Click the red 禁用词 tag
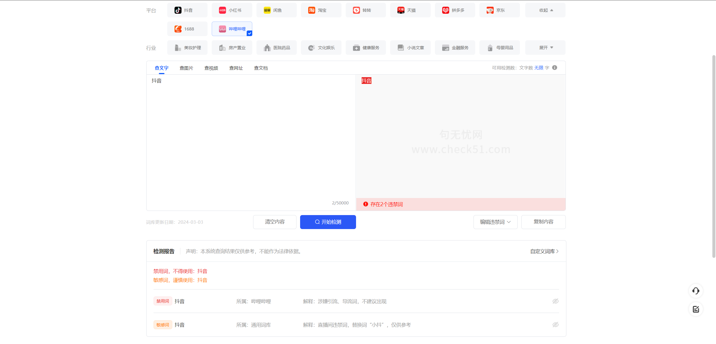 click(x=163, y=301)
